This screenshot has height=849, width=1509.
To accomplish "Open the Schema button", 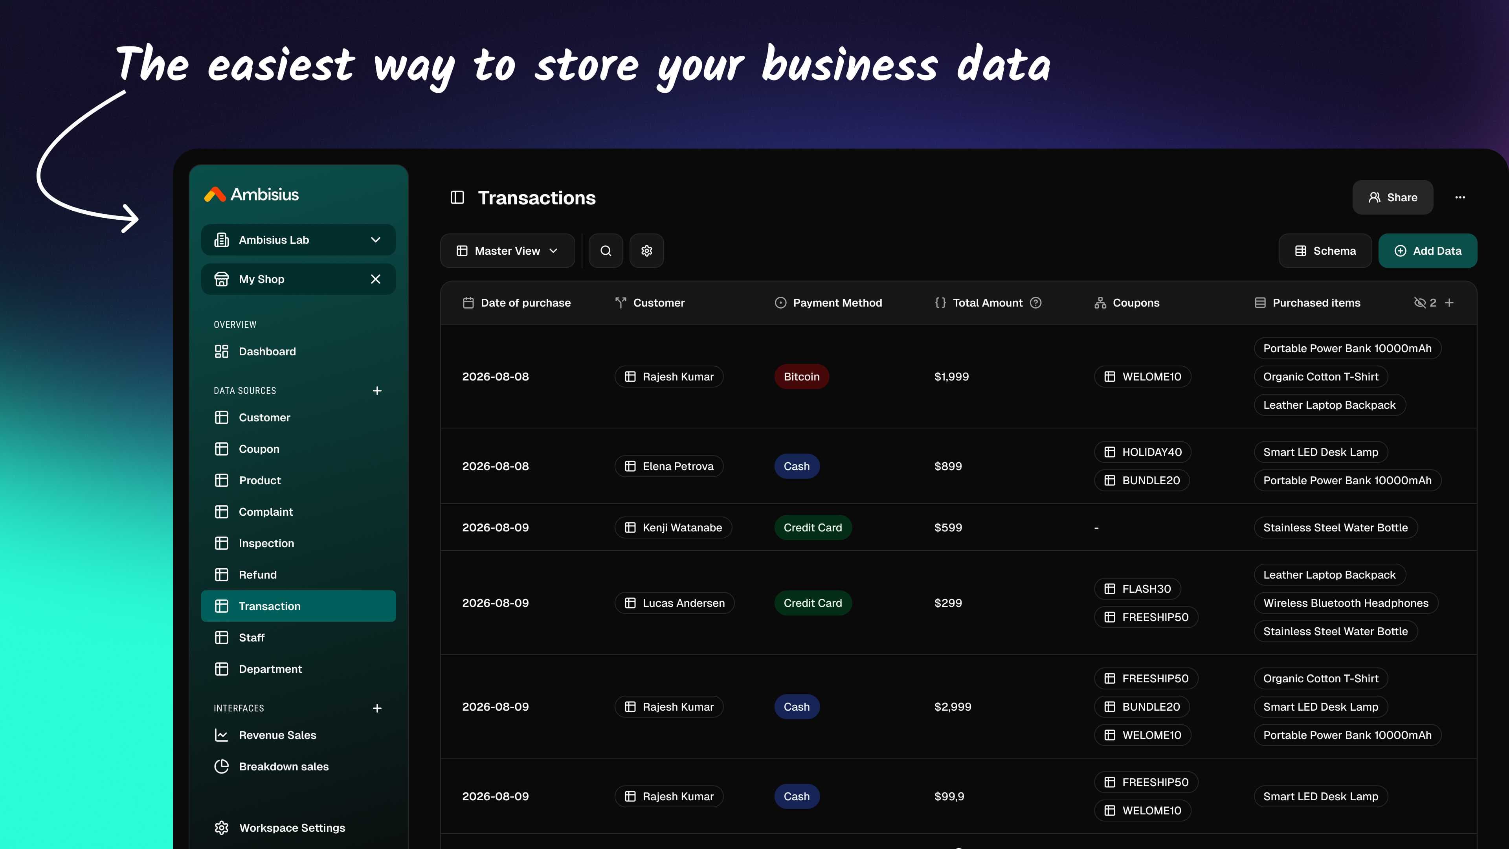I will click(1325, 251).
